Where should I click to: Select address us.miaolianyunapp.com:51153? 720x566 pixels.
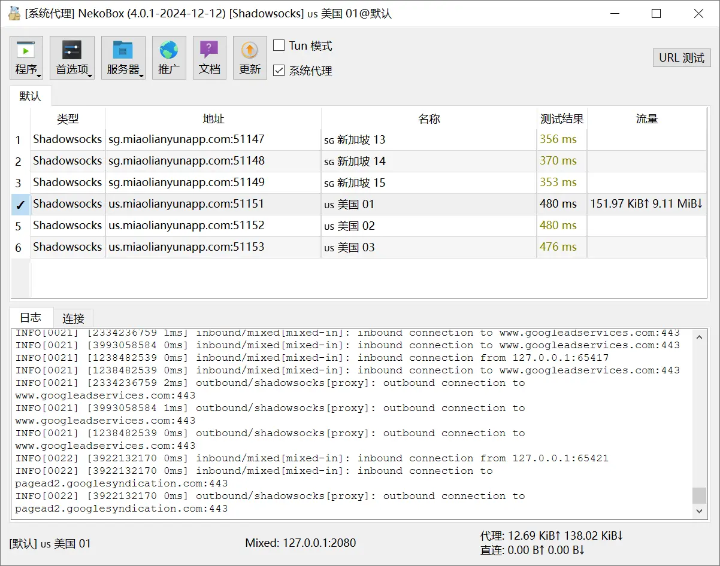[213, 247]
